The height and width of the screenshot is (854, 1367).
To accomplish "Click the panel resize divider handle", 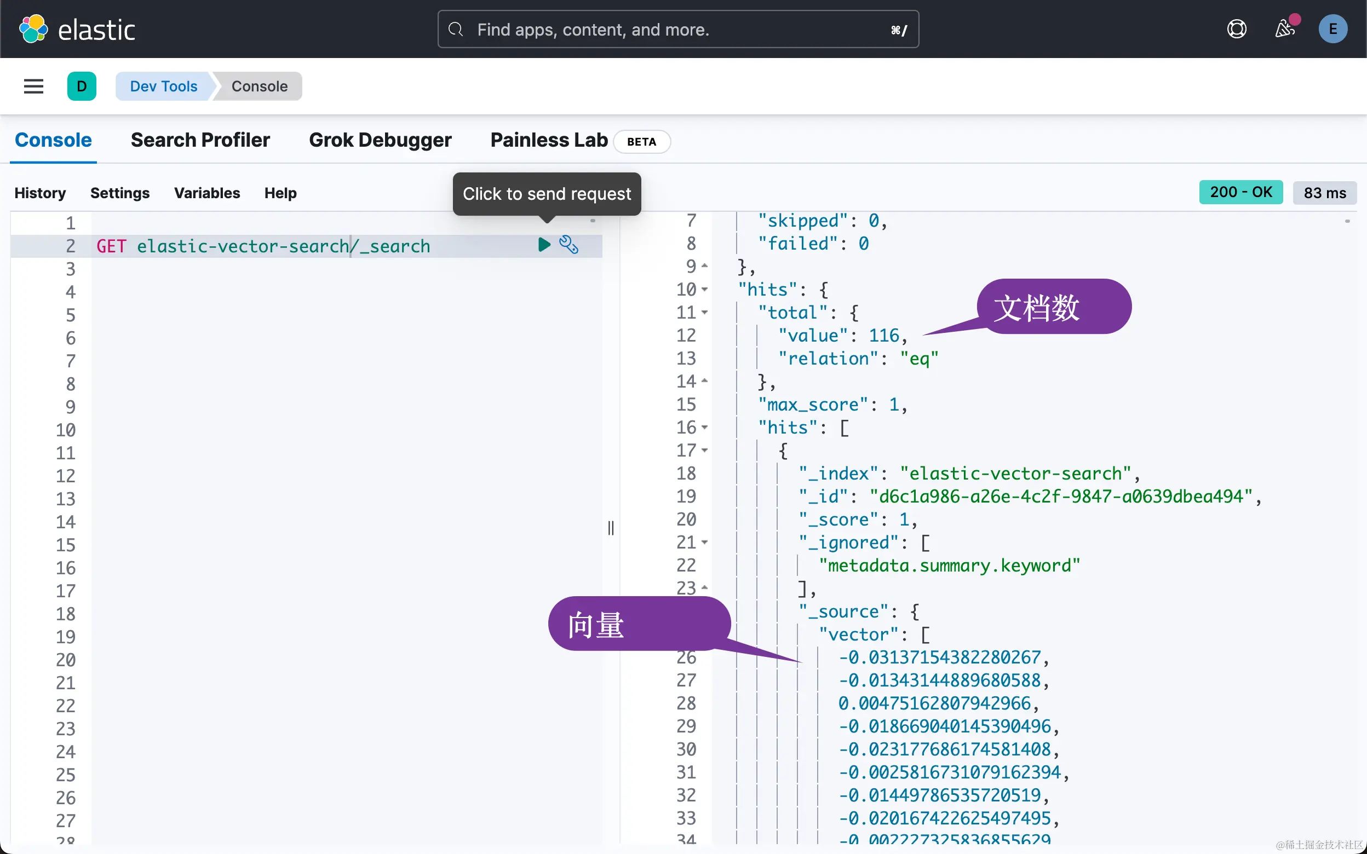I will [611, 528].
